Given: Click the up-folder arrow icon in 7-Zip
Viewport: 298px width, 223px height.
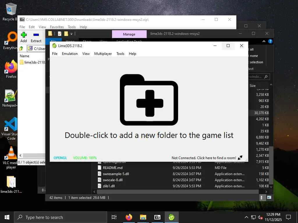Looking at the screenshot, I should point(21,48).
